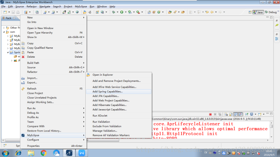Collapse the selected Spring project node
The height and width of the screenshot is (157, 280).
coord(8,52)
